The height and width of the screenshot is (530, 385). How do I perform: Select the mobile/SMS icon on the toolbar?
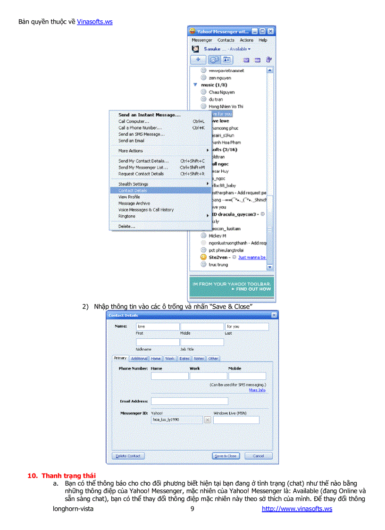(x=258, y=60)
